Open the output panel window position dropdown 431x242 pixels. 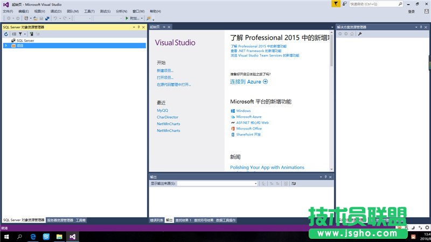click(x=321, y=177)
